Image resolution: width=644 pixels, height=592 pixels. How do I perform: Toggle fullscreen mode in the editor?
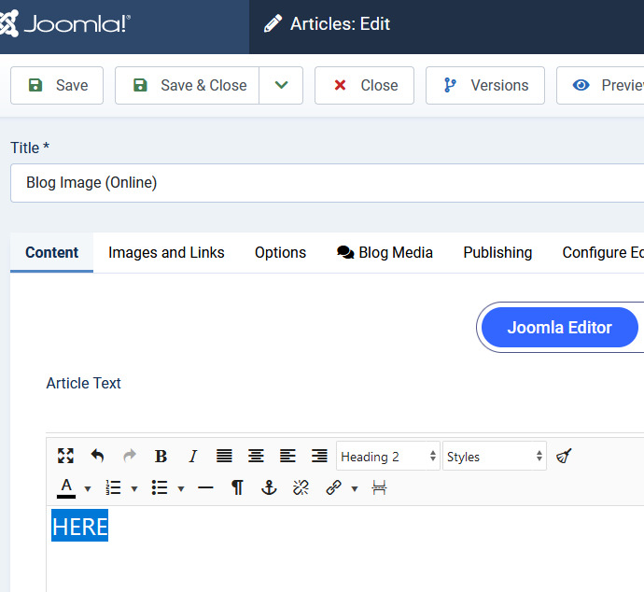coord(65,456)
